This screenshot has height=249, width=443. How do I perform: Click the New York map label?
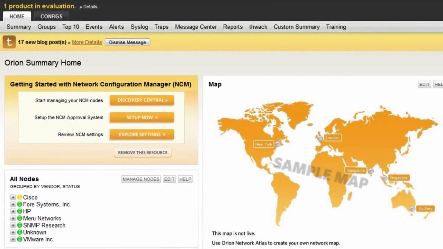click(x=264, y=144)
